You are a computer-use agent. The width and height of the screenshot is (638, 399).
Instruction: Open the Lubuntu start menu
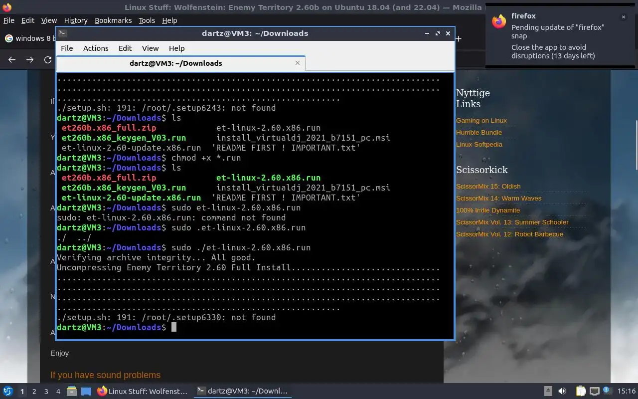point(7,391)
